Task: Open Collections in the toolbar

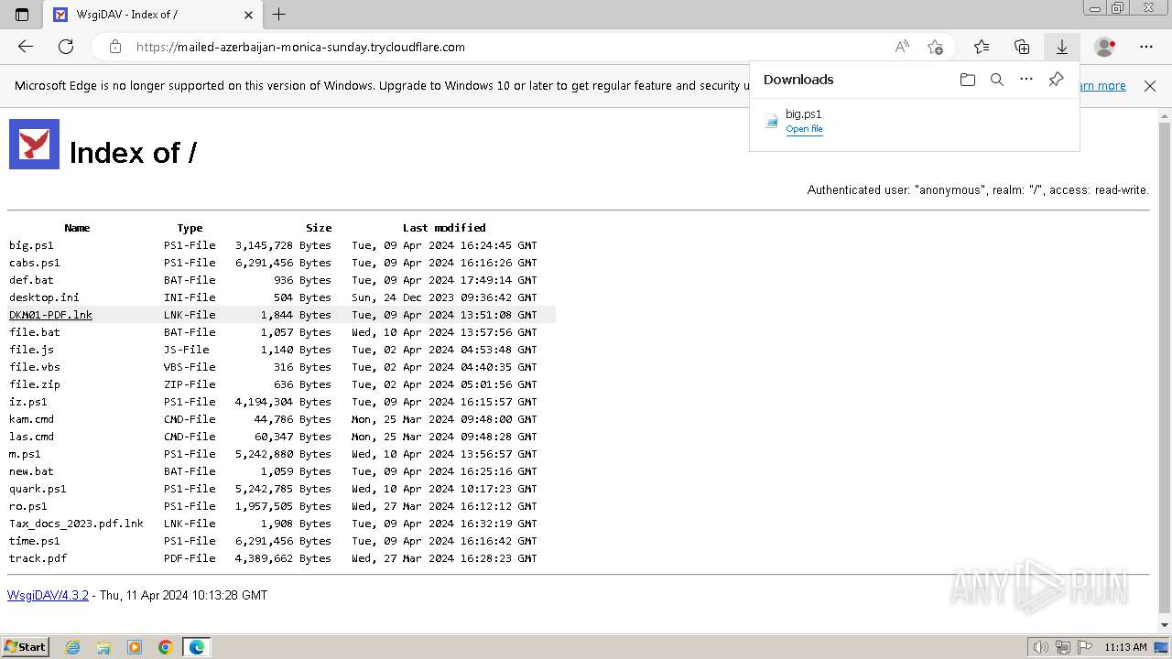Action: coord(1022,47)
